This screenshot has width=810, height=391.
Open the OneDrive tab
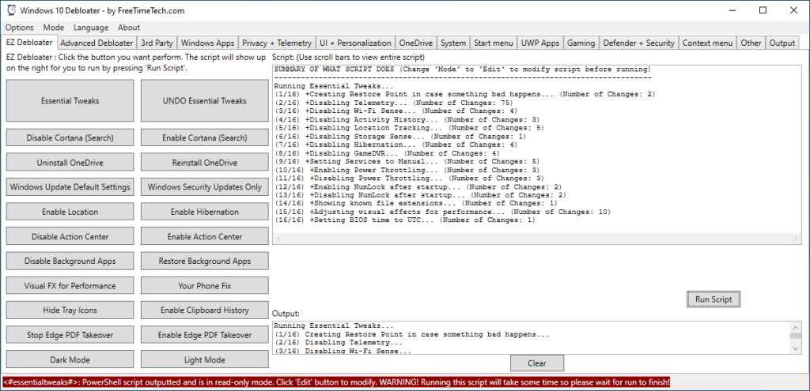[416, 43]
